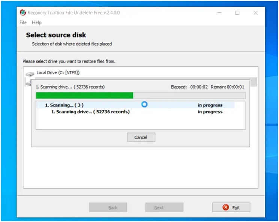Click the 'Select source disk' heading
Image resolution: width=279 pixels, height=222 pixels.
(56, 35)
